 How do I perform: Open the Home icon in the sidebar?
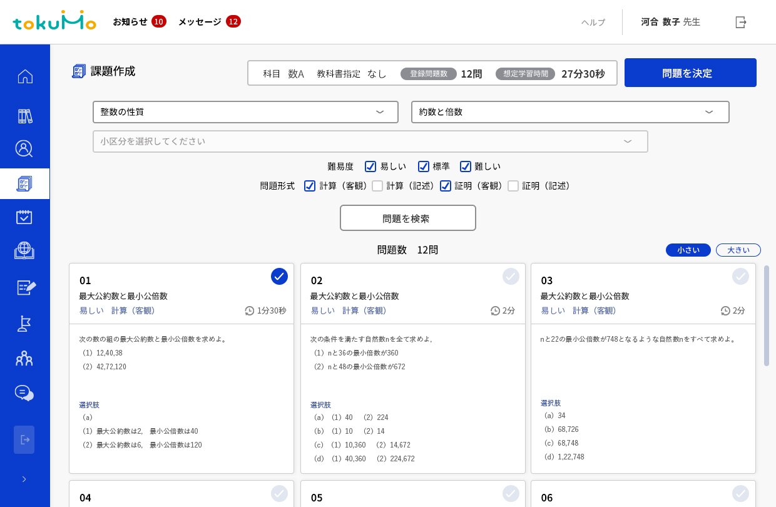(x=24, y=76)
